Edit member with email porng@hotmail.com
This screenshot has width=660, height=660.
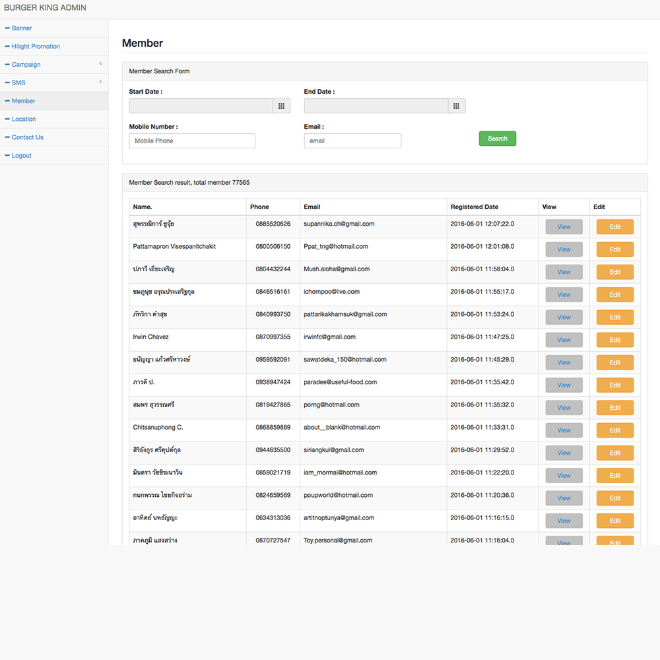(x=614, y=408)
